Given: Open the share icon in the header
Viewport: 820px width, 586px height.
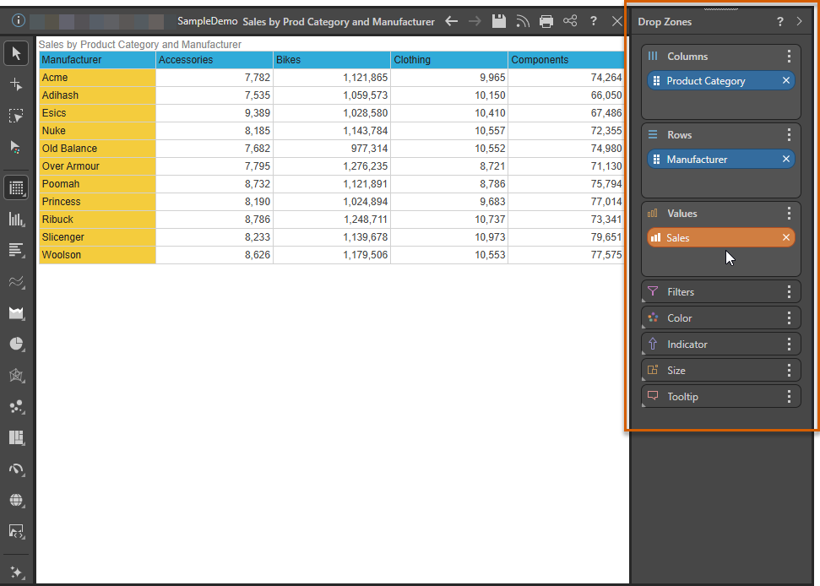Looking at the screenshot, I should pyautogui.click(x=570, y=21).
